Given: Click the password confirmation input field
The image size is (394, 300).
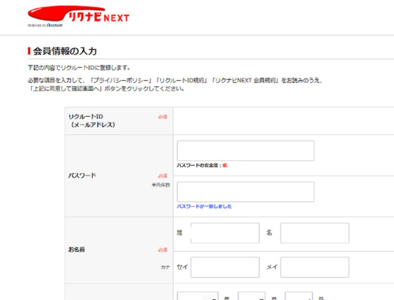Looking at the screenshot, I should click(245, 192).
